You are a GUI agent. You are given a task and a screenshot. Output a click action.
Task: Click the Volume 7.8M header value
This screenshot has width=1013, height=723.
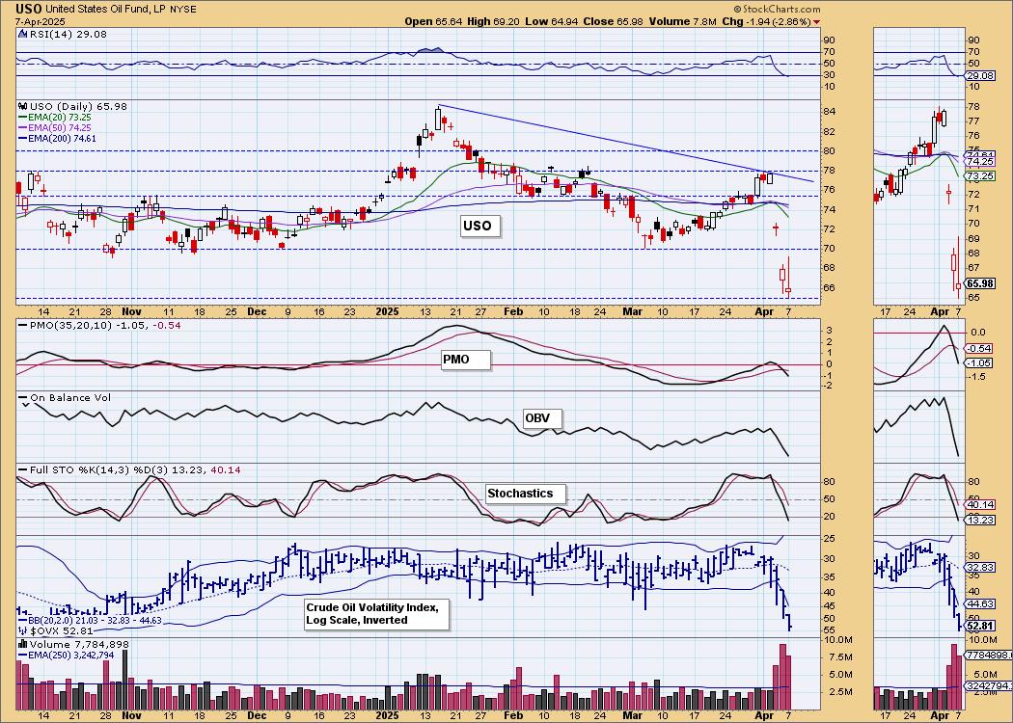tap(683, 21)
